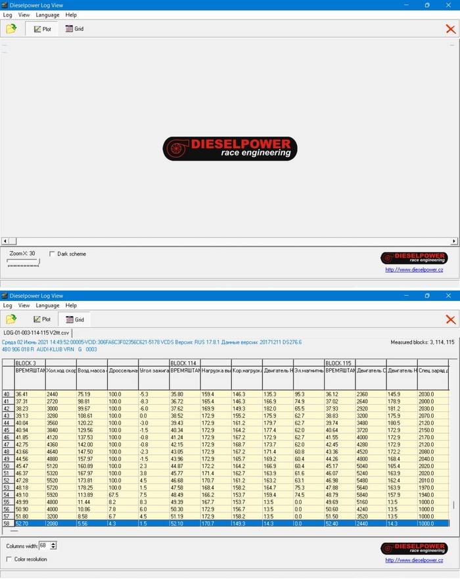Click cell 137.53 in row 46
Image resolution: width=460 pixels, height=581 pixels.
pyautogui.click(x=92, y=437)
